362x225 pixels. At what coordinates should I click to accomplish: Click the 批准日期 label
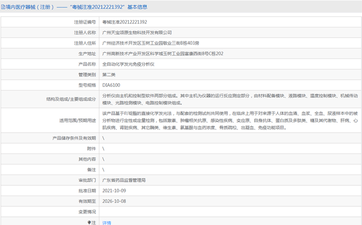(87, 191)
